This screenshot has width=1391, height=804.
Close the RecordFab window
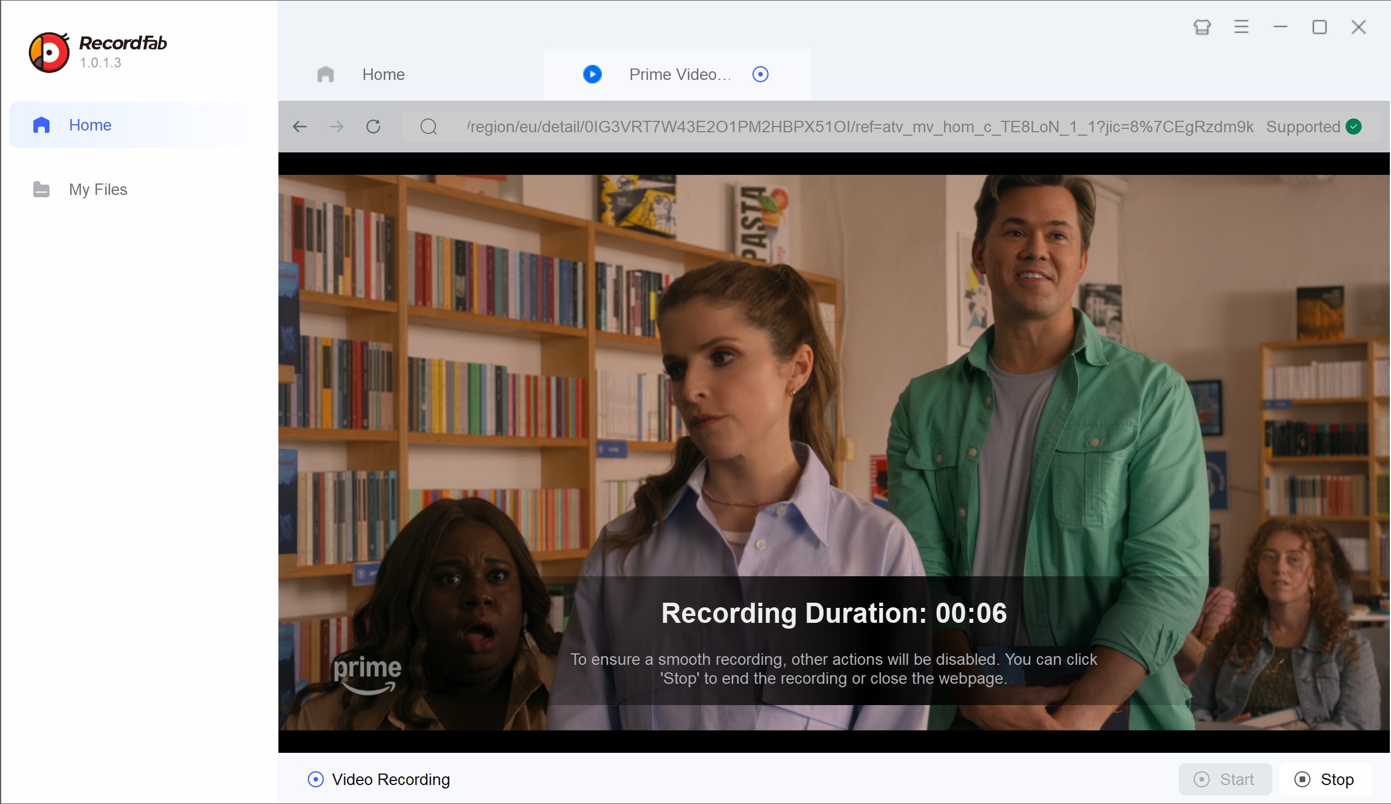(1359, 27)
